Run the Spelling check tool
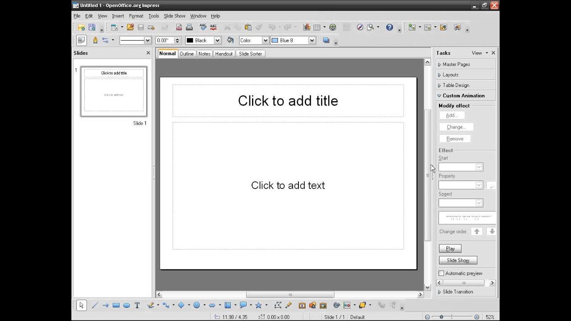Screen dimensions: 571x321 click(203, 27)
